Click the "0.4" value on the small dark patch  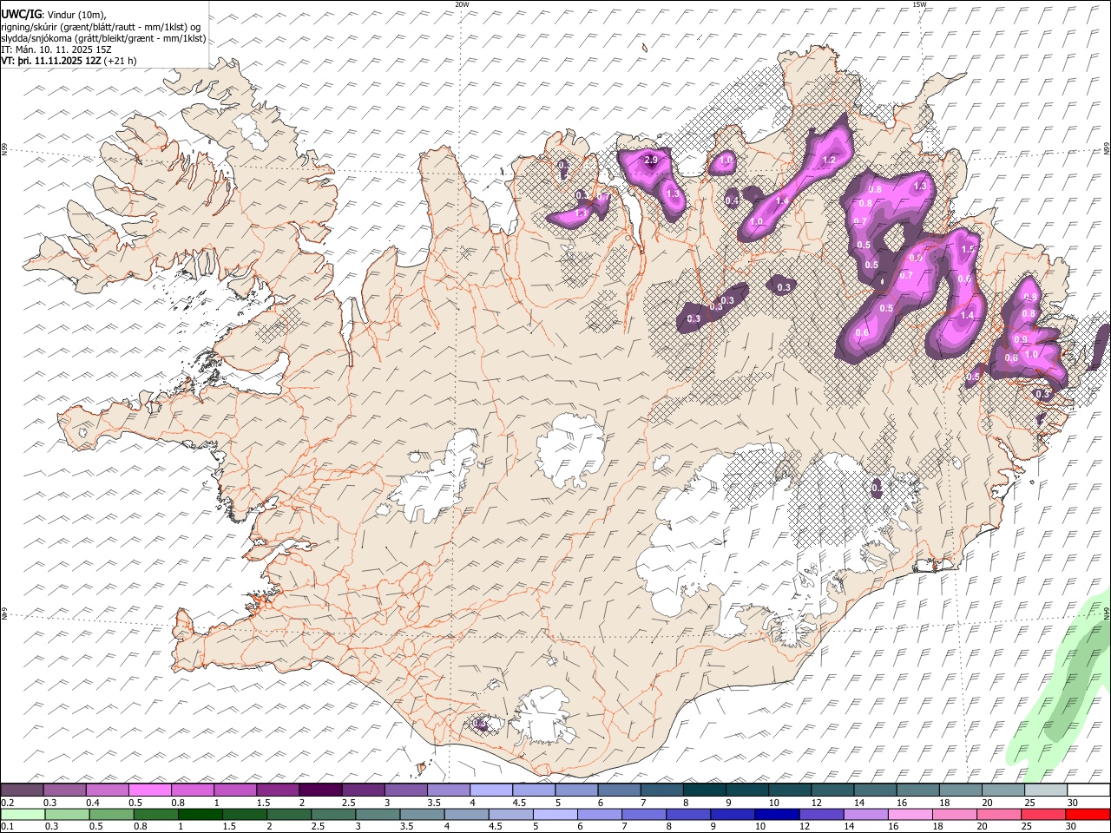click(x=732, y=200)
